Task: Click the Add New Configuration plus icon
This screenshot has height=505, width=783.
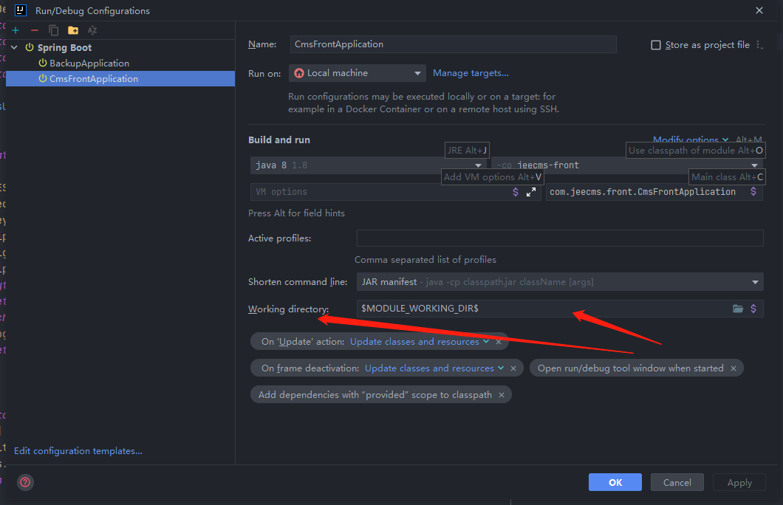Action: 16,30
